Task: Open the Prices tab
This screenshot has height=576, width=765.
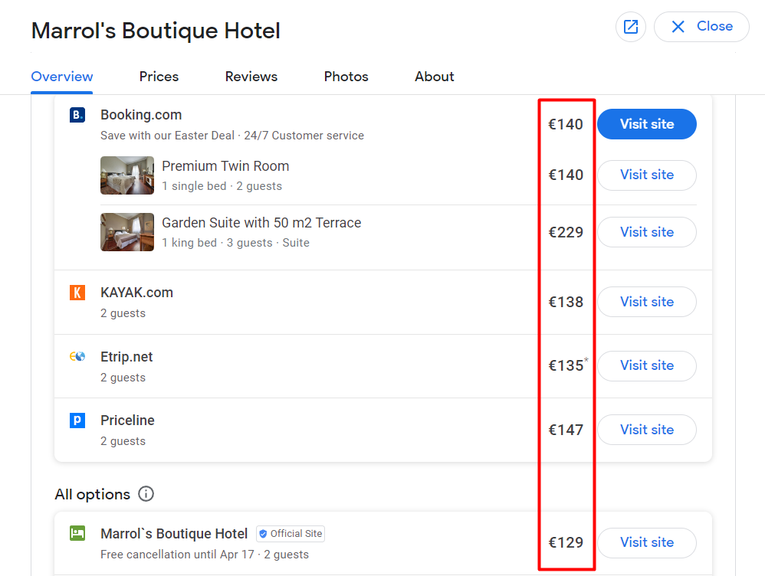Action: 159,77
